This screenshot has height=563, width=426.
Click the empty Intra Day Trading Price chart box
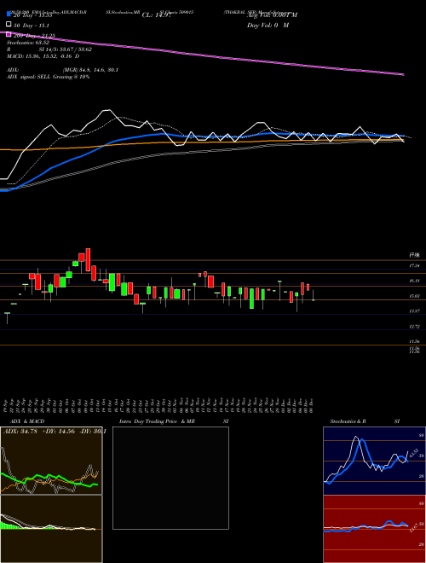[x=170, y=478]
